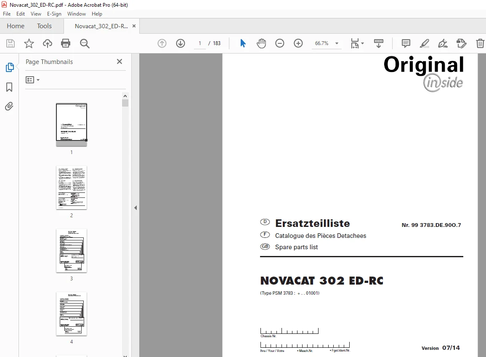
Task: Click the Ersatzteilliste heading text
Action: [312, 223]
